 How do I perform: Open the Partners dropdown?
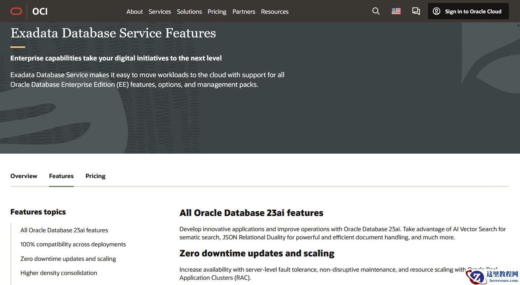coord(244,12)
